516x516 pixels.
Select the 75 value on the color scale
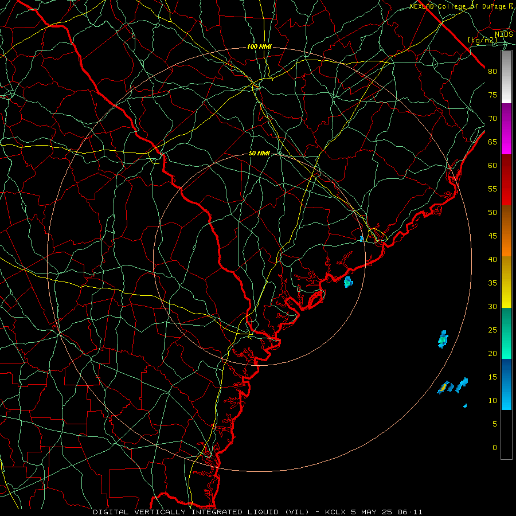pyautogui.click(x=492, y=95)
